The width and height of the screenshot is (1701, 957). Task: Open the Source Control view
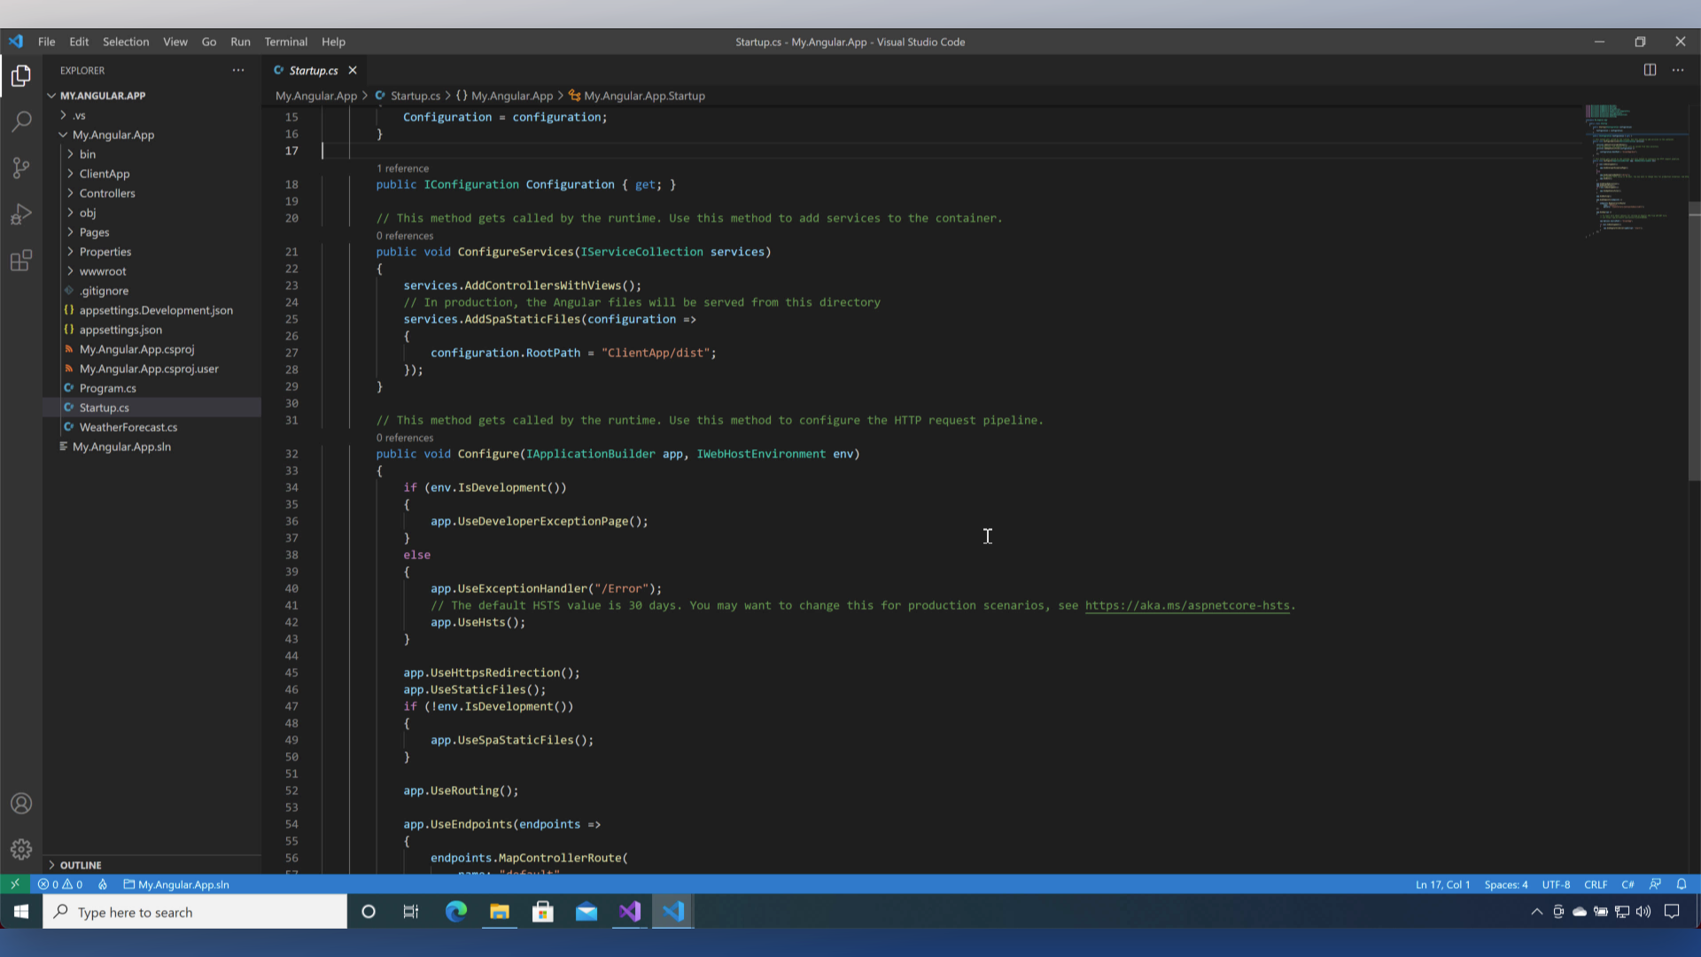tap(21, 167)
